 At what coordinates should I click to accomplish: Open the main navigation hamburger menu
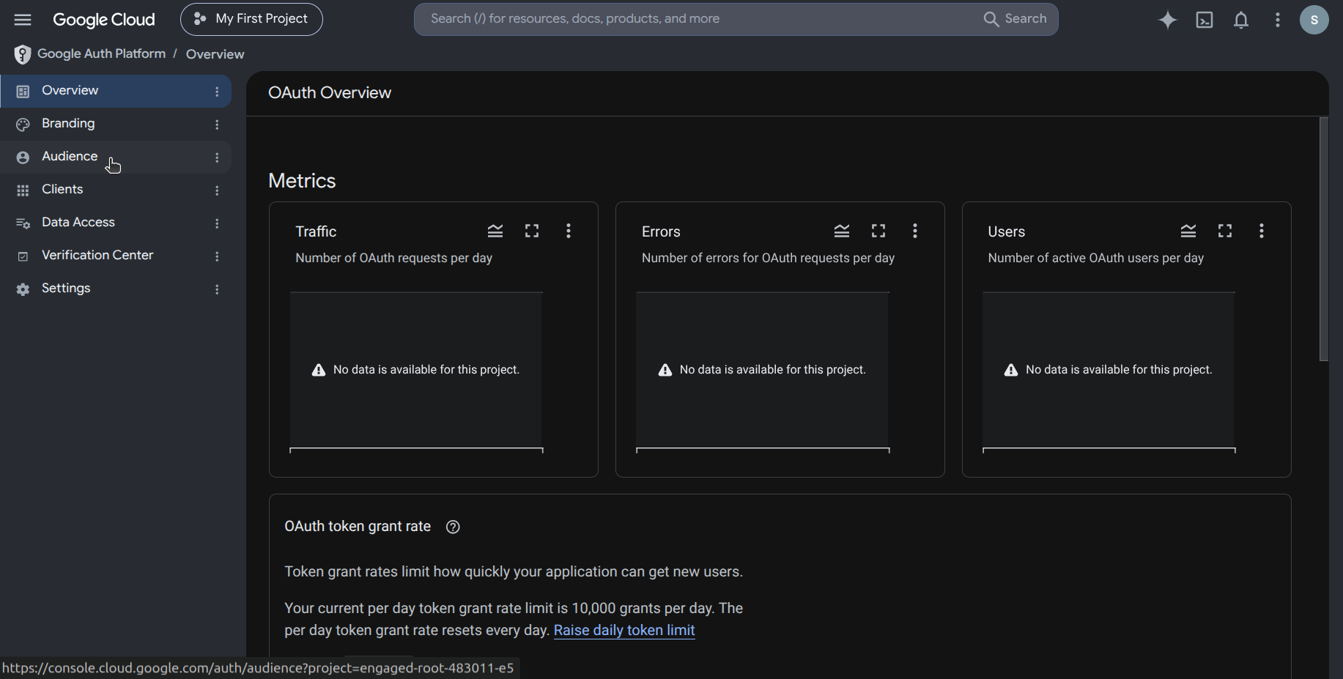(x=23, y=20)
